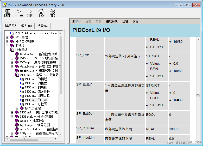203x146 pixels.
Task: Click the FmCont book icon
Action: coord(17,58)
